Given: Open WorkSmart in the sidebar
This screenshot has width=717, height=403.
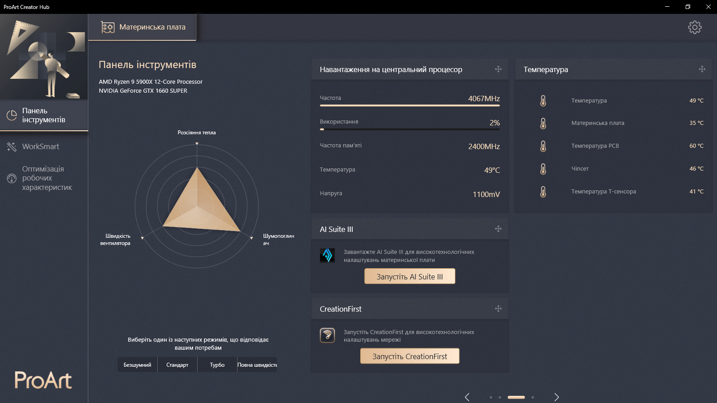Looking at the screenshot, I should [x=44, y=147].
